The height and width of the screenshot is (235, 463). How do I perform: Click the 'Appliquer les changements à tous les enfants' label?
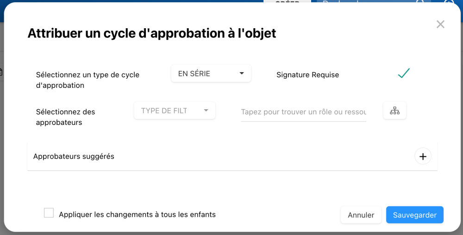(x=137, y=215)
